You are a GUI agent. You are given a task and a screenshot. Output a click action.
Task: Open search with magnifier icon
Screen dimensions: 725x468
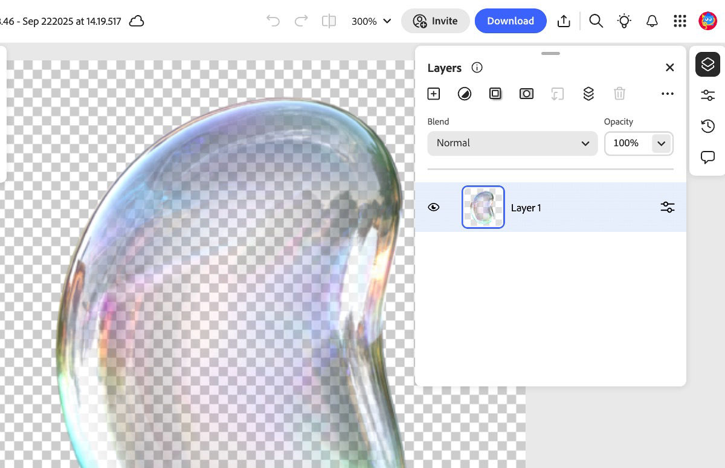click(596, 21)
